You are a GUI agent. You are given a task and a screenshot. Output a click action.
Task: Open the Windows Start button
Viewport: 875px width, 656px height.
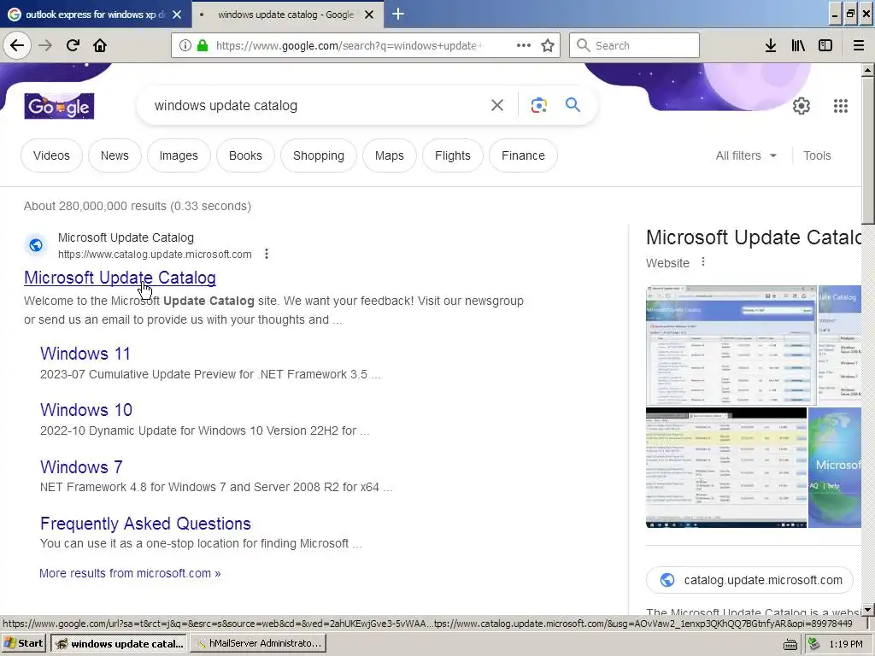[23, 643]
